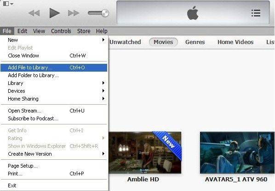Viewport: 275px width, 191px height.
Task: Open the Controls menu
Action: click(61, 31)
